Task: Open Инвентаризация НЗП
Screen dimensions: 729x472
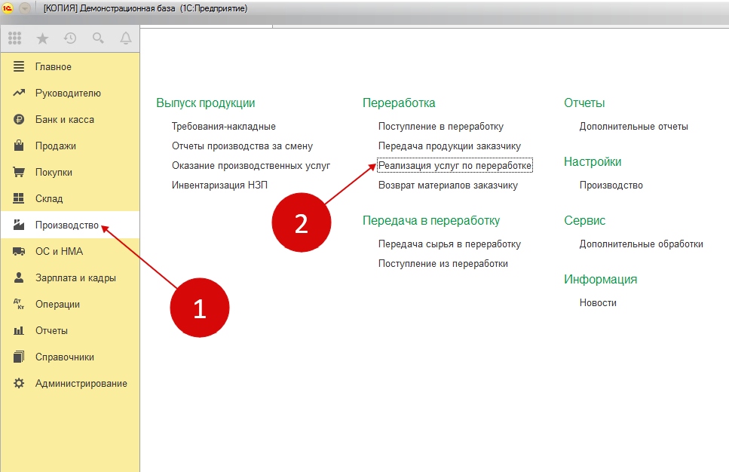Action: click(x=219, y=185)
